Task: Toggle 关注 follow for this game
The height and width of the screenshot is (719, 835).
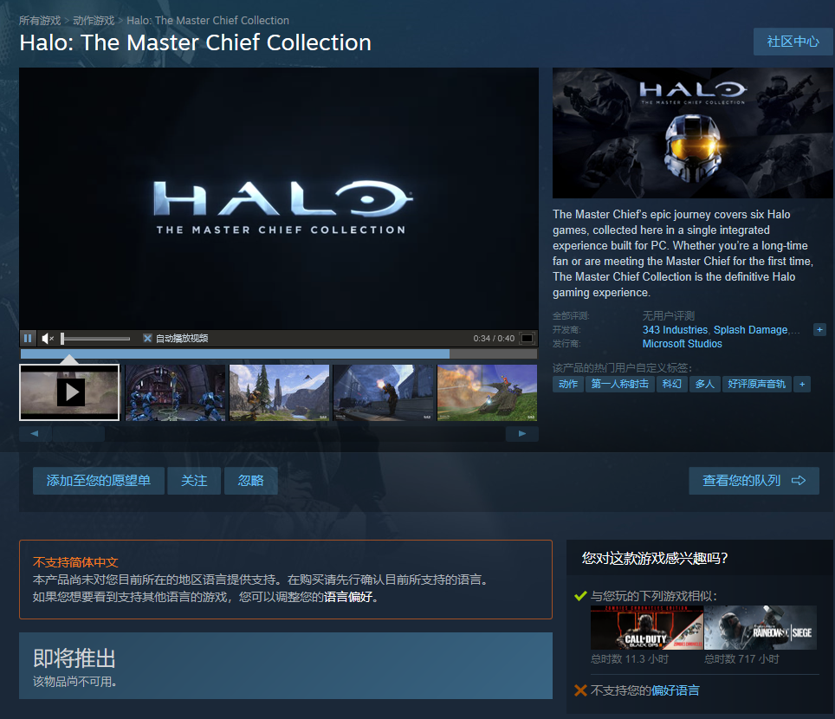Action: (x=194, y=481)
